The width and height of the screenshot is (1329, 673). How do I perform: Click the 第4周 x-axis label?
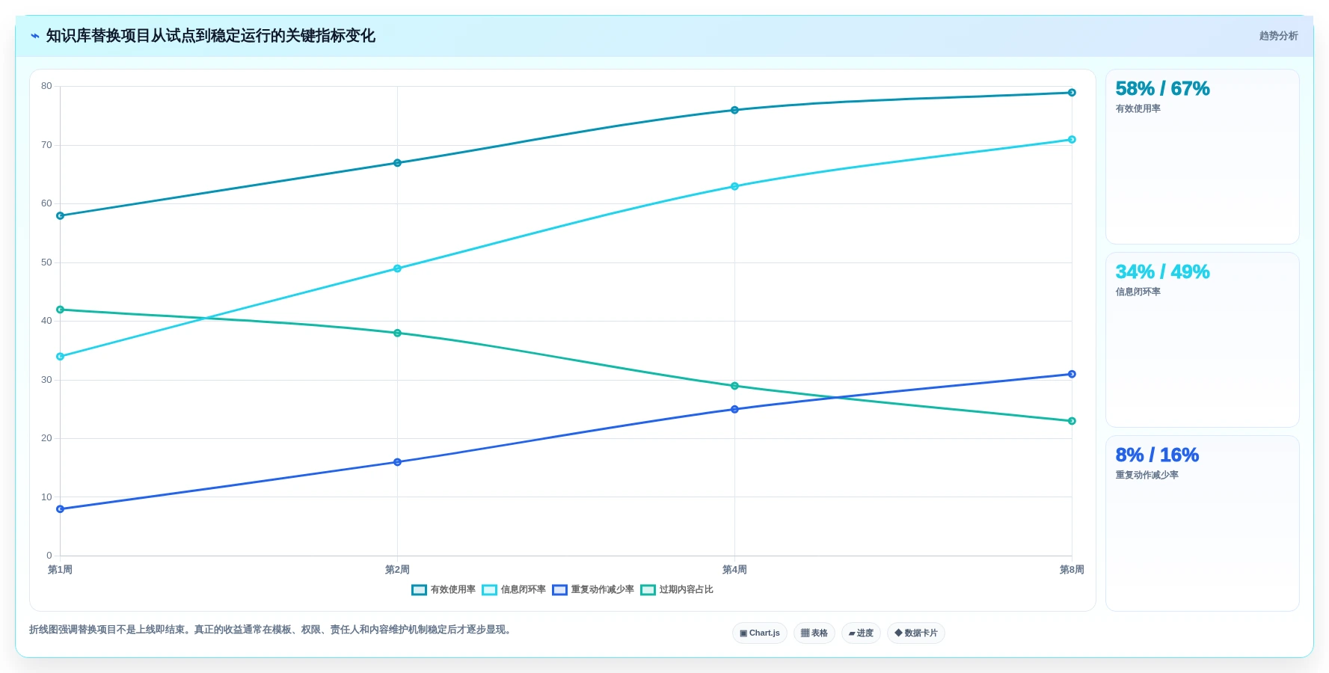734,570
